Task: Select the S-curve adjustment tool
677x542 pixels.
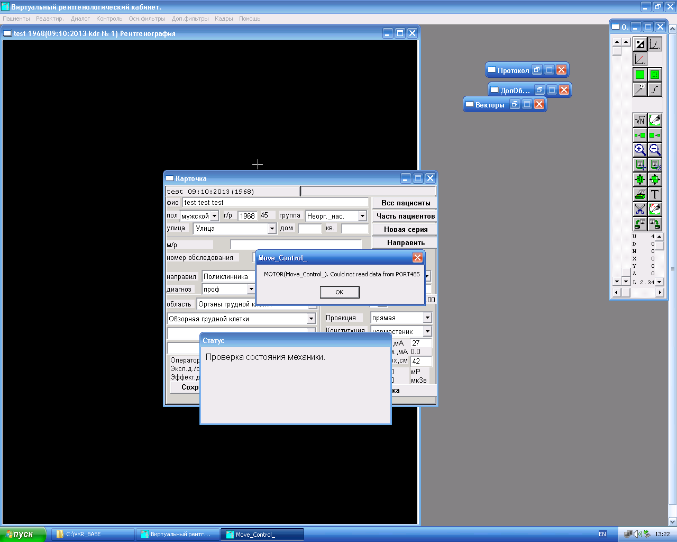Action: tap(655, 89)
